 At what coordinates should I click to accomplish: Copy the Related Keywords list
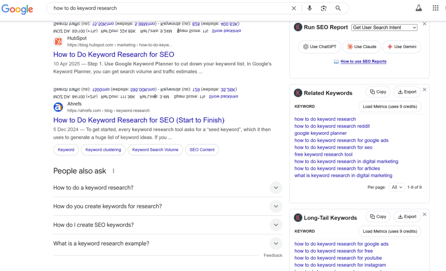pyautogui.click(x=378, y=92)
